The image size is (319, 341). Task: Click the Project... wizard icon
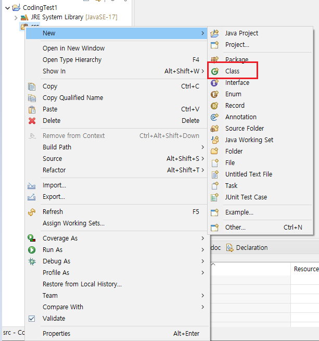[214, 45]
